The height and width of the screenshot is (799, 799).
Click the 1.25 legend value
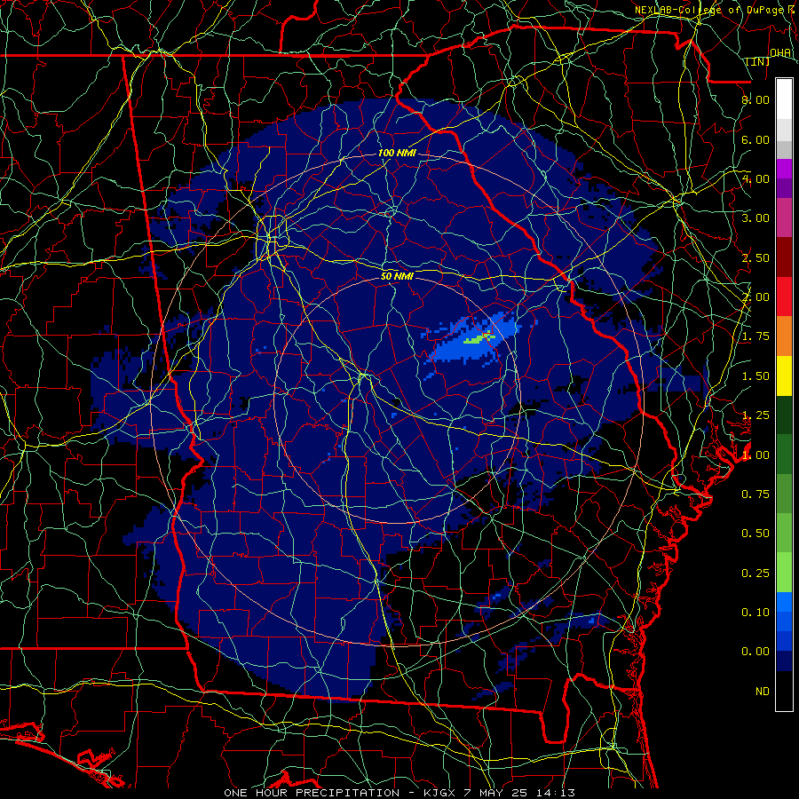pos(755,415)
